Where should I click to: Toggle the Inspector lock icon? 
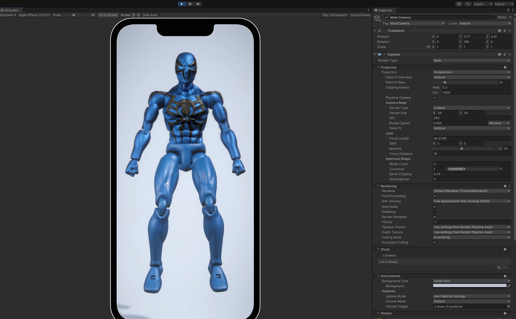(x=508, y=10)
